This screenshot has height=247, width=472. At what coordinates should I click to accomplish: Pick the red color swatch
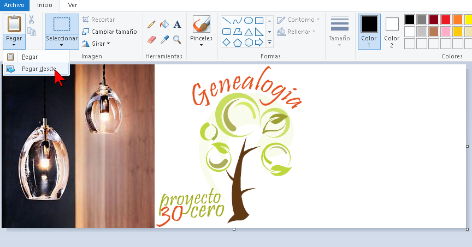point(446,20)
